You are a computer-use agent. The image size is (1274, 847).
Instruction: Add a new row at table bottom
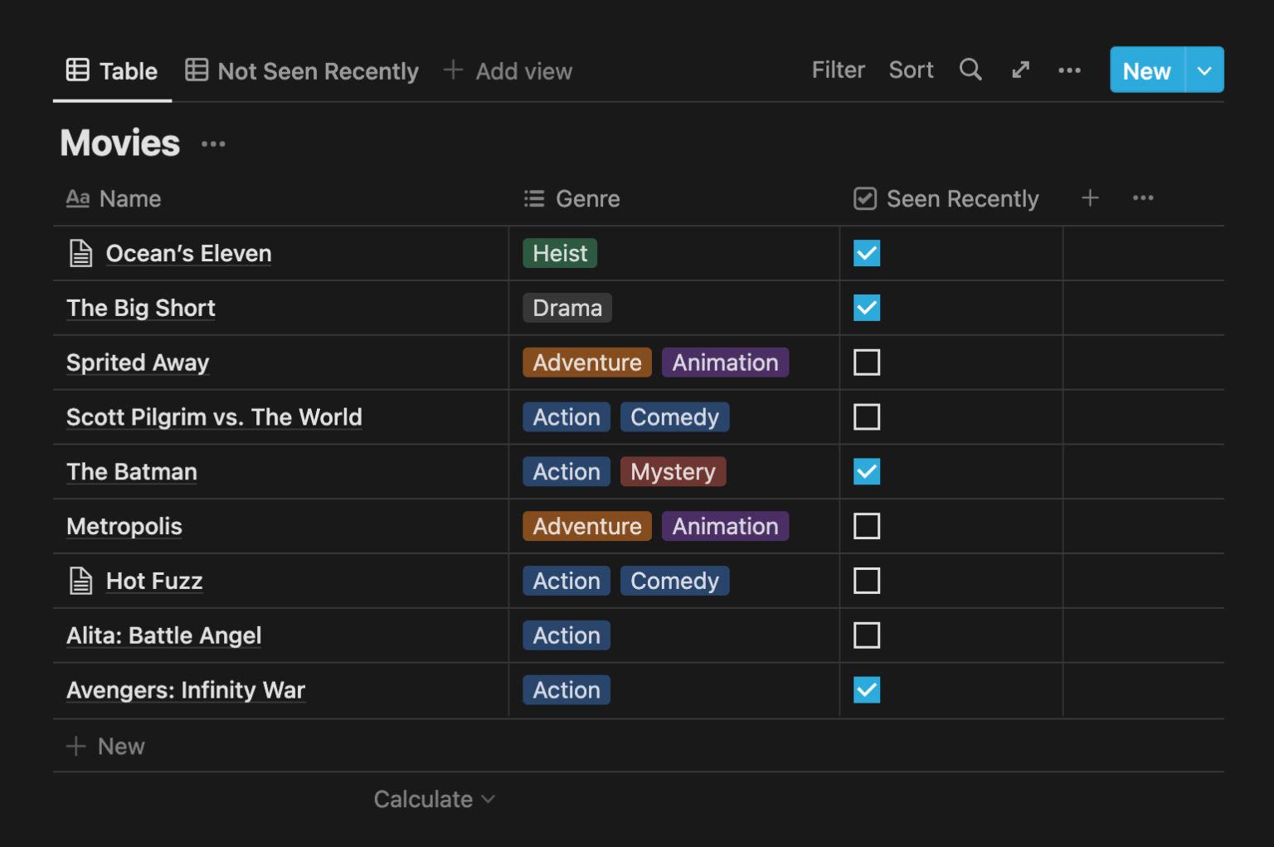tap(106, 747)
